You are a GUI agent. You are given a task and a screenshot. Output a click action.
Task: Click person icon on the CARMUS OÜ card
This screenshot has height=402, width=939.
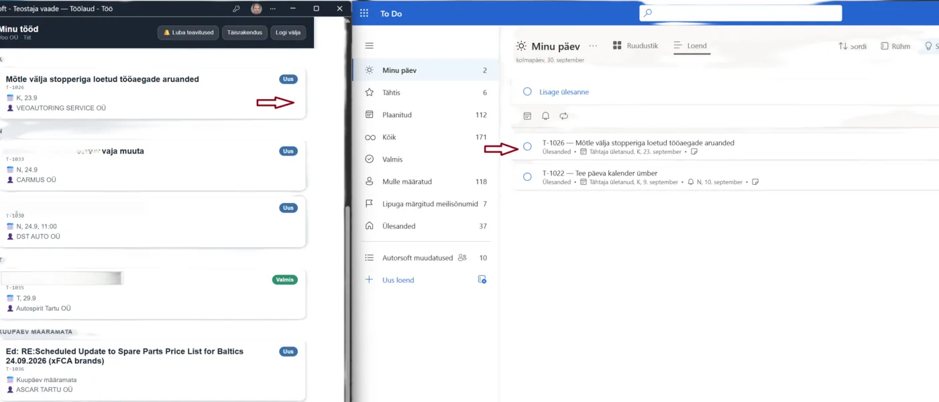10,180
